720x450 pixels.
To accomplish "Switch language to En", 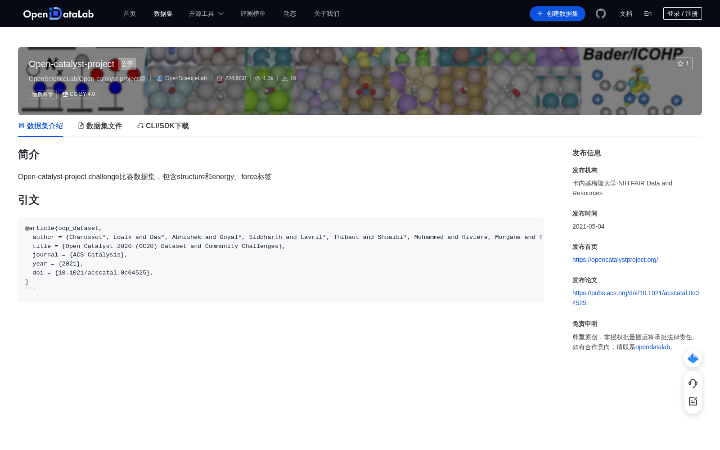I will click(648, 13).
